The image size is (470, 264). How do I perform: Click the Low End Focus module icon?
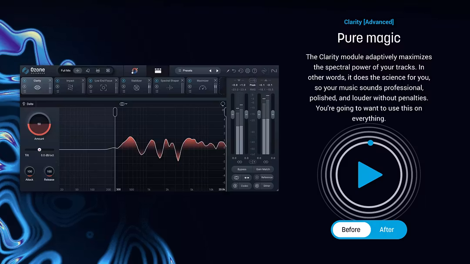(x=104, y=88)
